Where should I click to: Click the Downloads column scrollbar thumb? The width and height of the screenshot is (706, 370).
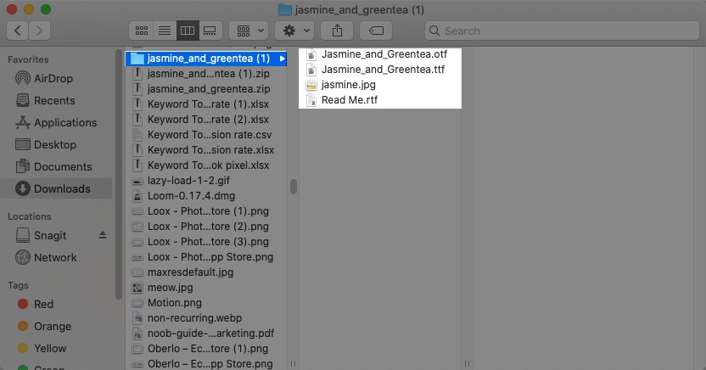[x=294, y=187]
